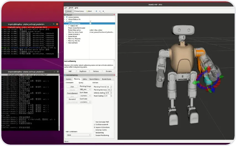
Task: Open Path Constraints dropdown showing None
Action: (x=78, y=135)
